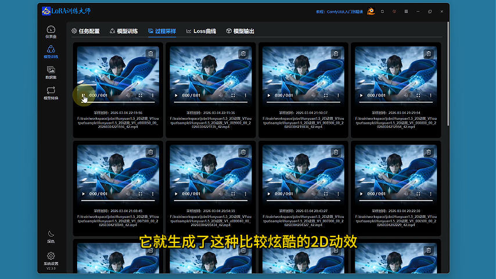496x279 pixels.
Task: Open more options on the 20:22:30 video
Action: 430,194
